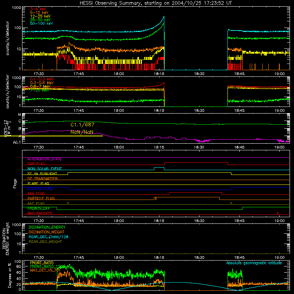Select the REAR_DEC_WEIGHT legend label

click(x=45, y=242)
